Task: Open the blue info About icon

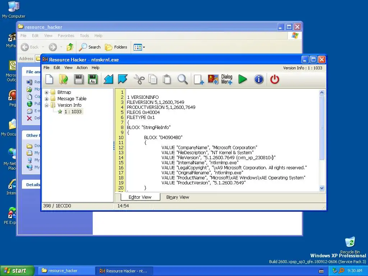Action: 259,79
